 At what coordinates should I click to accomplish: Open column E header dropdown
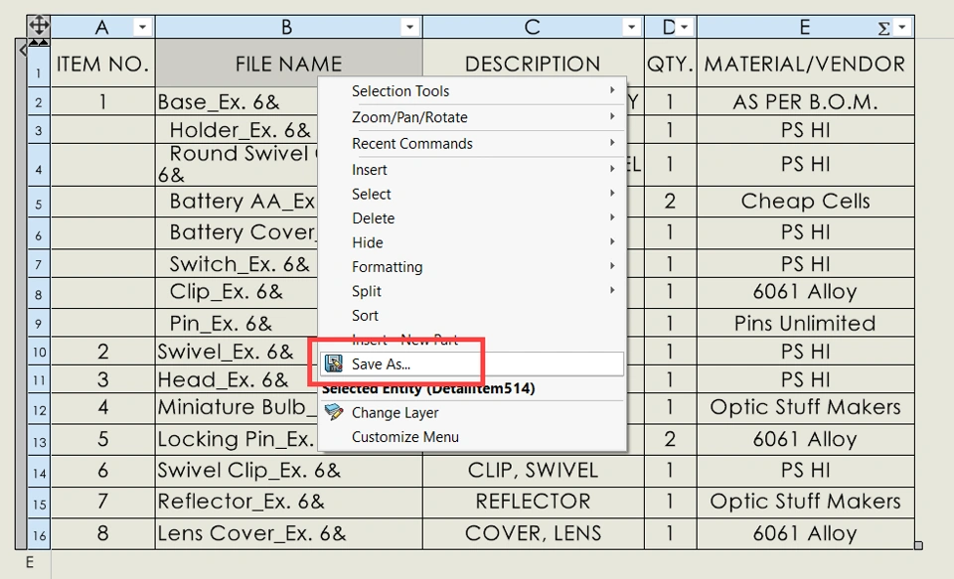(x=901, y=27)
